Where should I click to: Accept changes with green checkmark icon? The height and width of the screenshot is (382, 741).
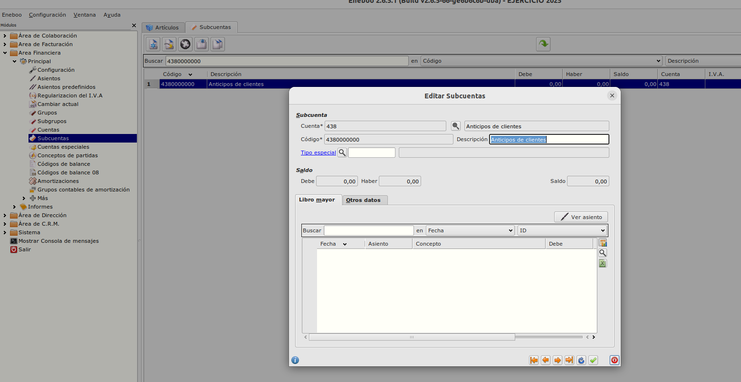[593, 360]
